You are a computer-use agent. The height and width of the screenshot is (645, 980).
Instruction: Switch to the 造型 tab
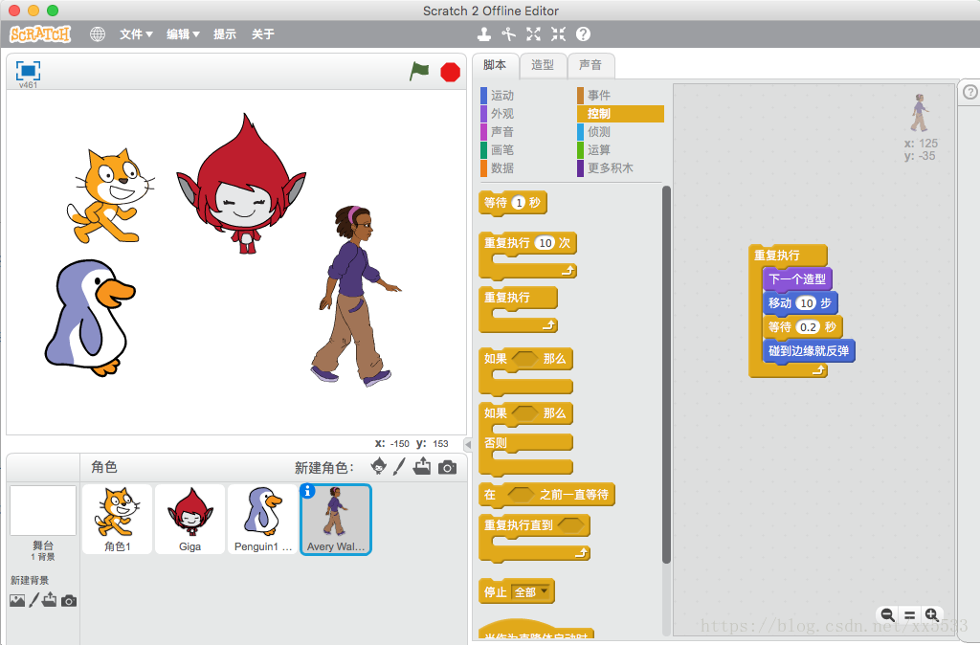pos(543,65)
